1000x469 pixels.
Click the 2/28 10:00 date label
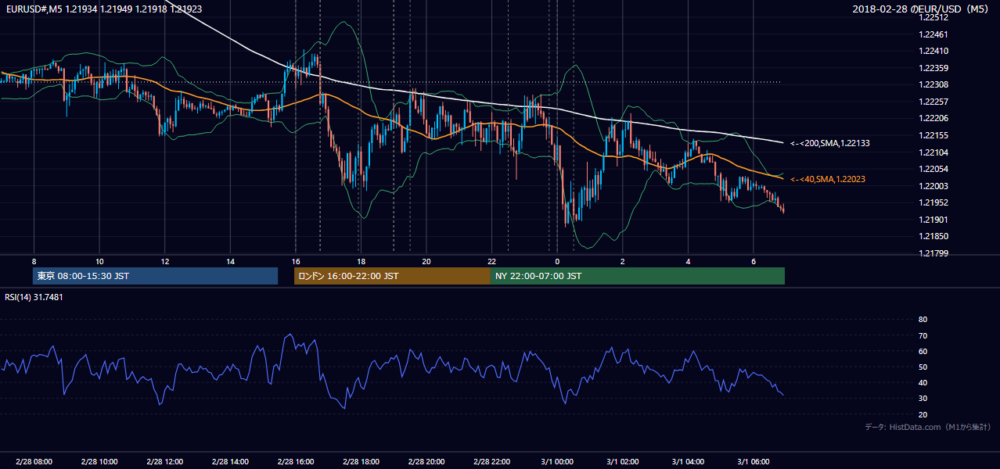click(x=99, y=462)
